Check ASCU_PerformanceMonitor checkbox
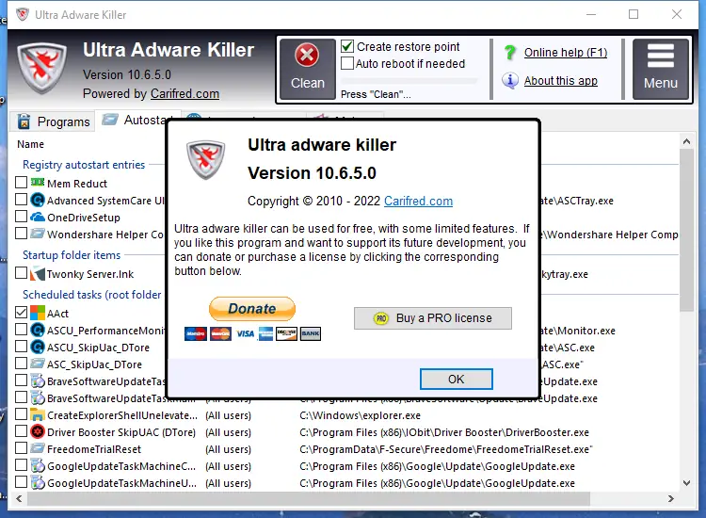The height and width of the screenshot is (518, 706). click(21, 330)
